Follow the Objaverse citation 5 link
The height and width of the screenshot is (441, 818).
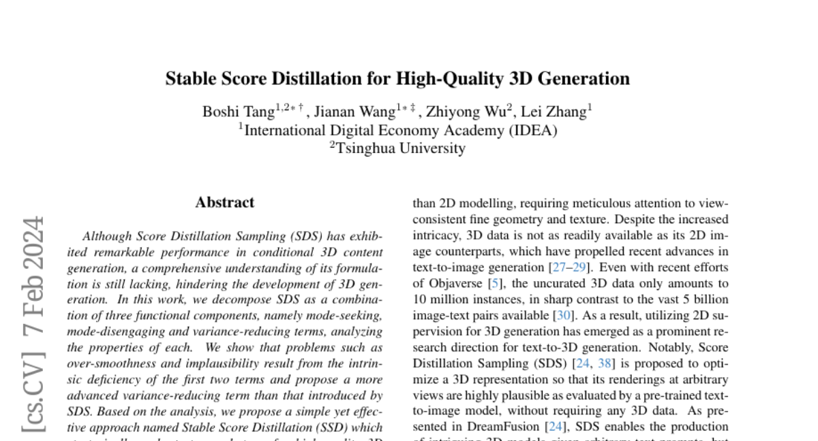(x=494, y=283)
